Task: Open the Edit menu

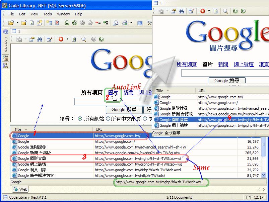Action: pyautogui.click(x=22, y=14)
